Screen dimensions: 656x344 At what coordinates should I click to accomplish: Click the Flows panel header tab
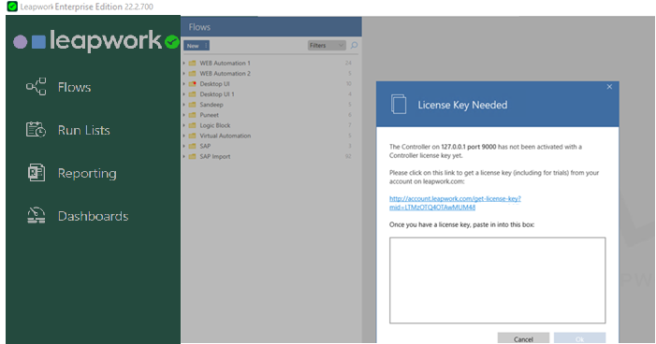point(271,27)
